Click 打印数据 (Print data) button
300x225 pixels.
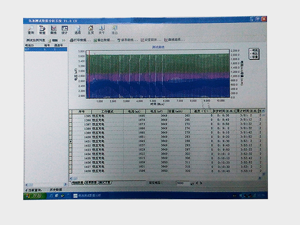tap(80, 40)
